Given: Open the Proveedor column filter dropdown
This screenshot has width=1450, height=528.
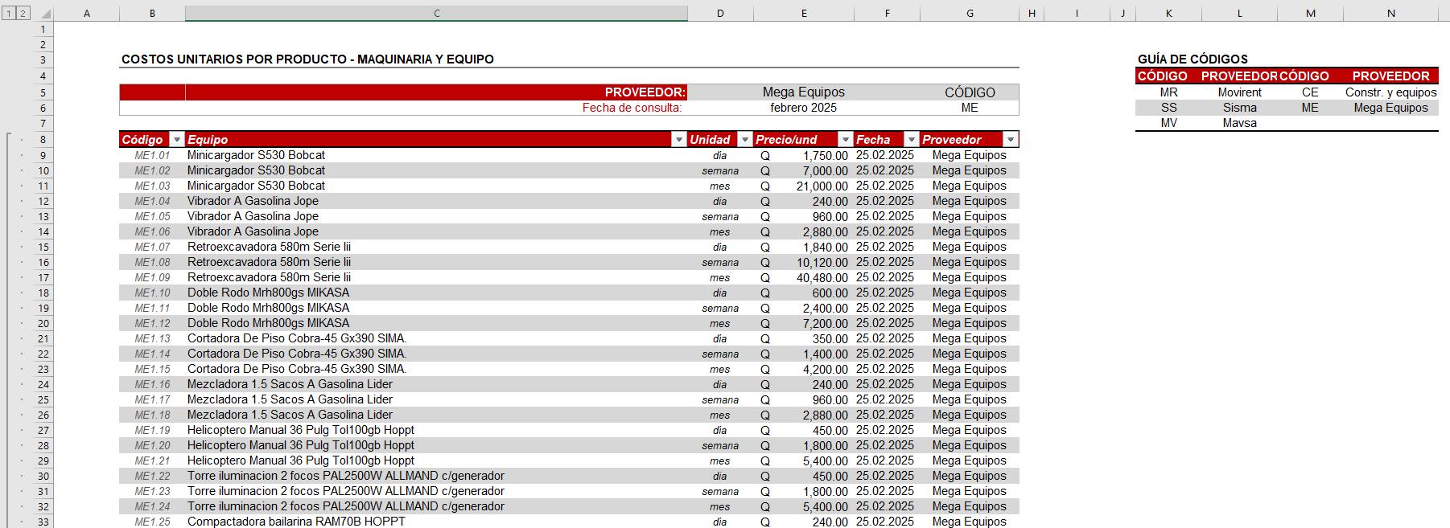Looking at the screenshot, I should coord(1011,140).
